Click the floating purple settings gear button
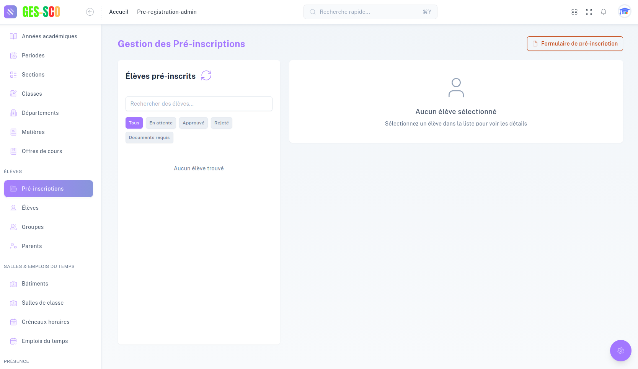 click(620, 350)
